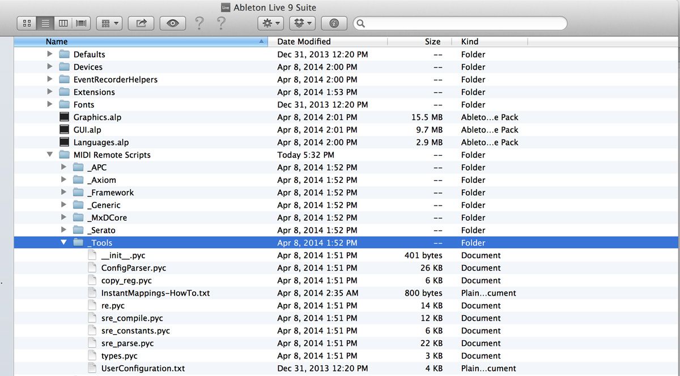Switch to column view in toolbar
The image size is (680, 376).
click(63, 23)
